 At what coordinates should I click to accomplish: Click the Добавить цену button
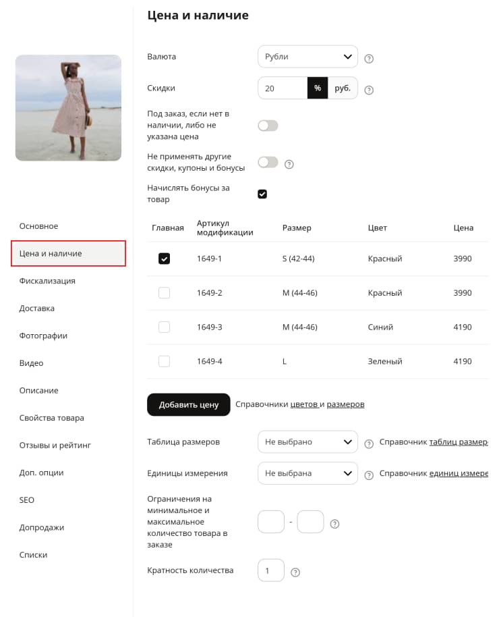tap(188, 404)
